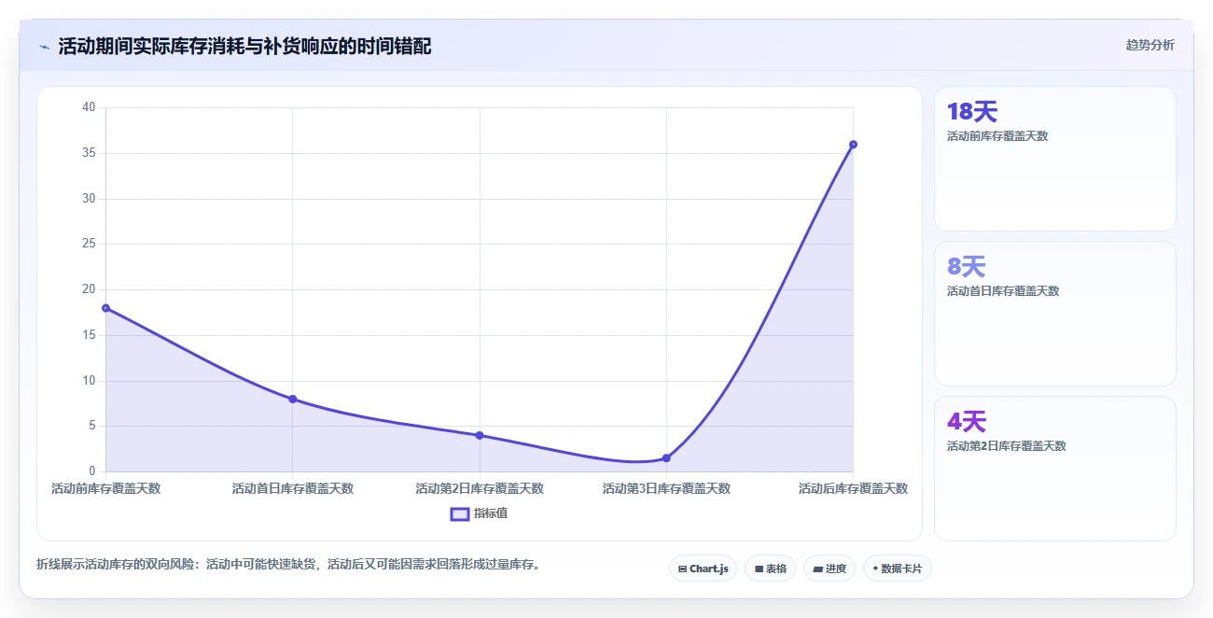Open the 4天 stat card

coord(1054,469)
